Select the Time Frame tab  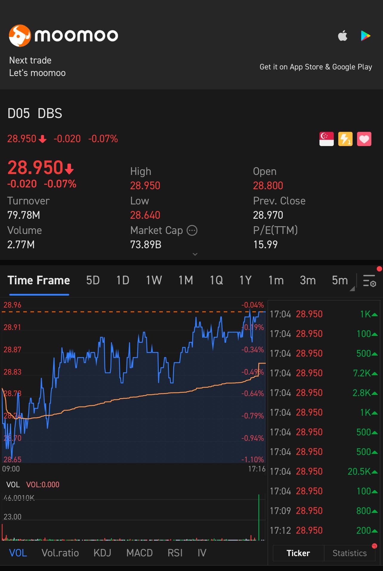tap(39, 280)
